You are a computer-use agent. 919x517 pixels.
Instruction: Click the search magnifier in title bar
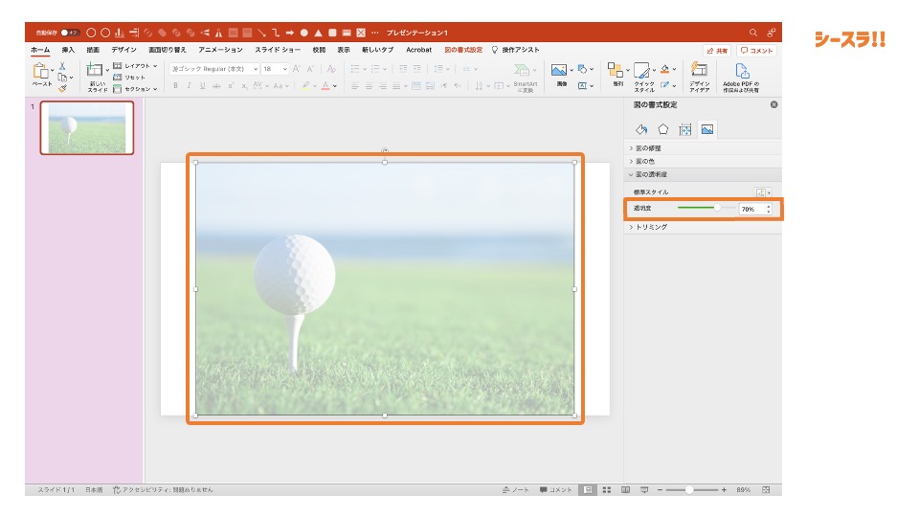click(x=753, y=33)
